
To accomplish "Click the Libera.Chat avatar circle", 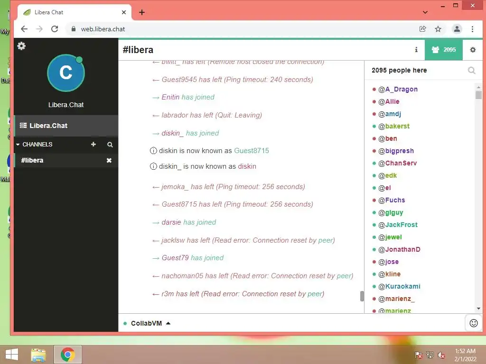I will (65, 73).
